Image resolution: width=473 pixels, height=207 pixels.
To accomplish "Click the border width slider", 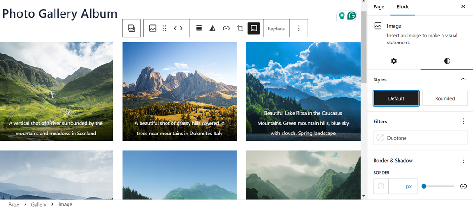I will point(438,186).
